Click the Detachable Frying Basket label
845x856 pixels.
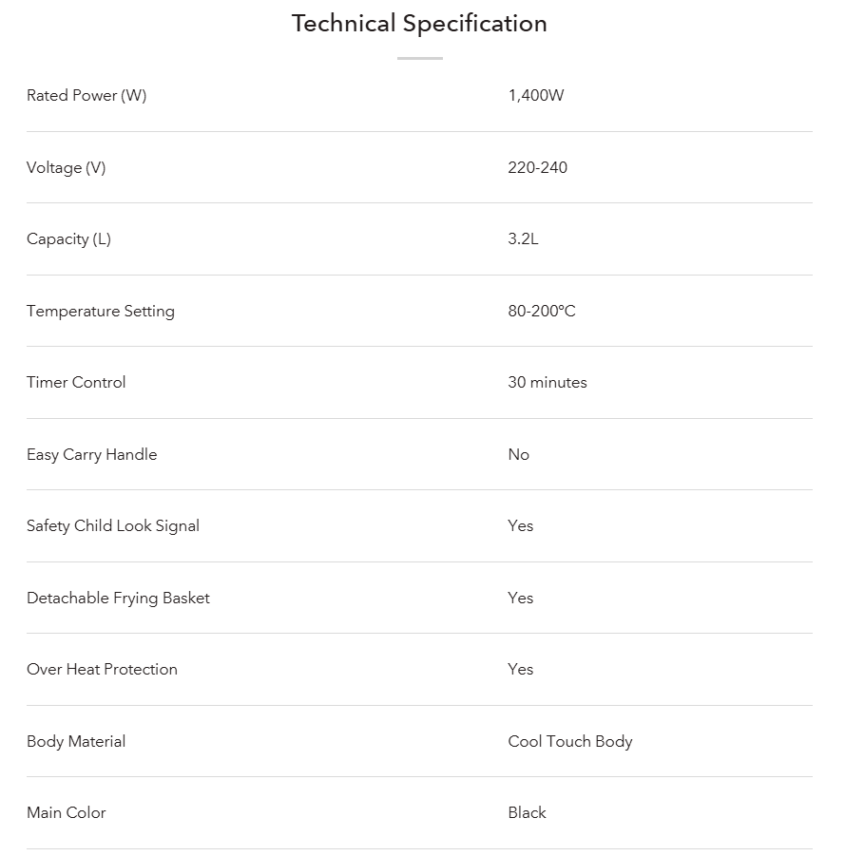click(x=118, y=598)
